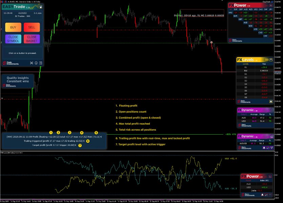This screenshot has height=203, width=283.
Task: Select the CHF row label in FXPower matrix
Action: tap(265, 36)
